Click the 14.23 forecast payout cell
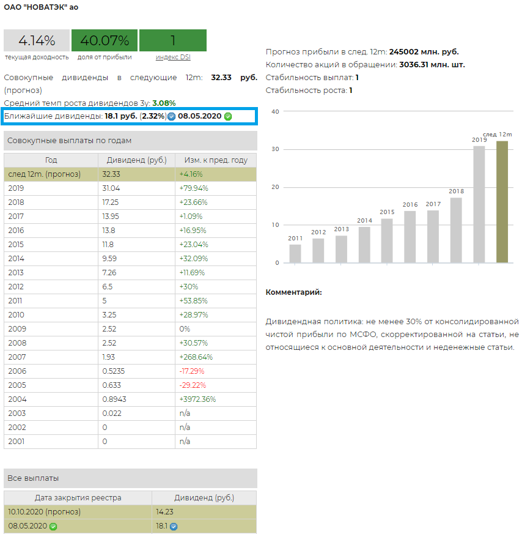522x534 pixels. pos(204,512)
